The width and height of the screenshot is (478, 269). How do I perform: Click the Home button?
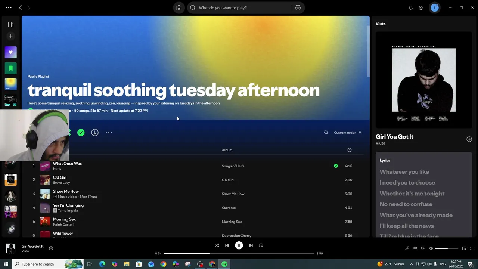[x=179, y=7]
